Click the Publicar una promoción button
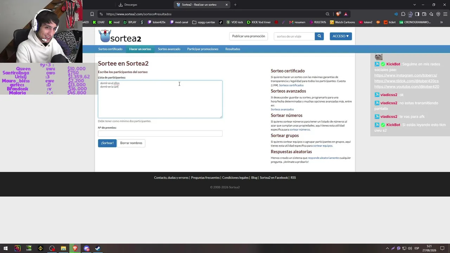 pyautogui.click(x=249, y=36)
